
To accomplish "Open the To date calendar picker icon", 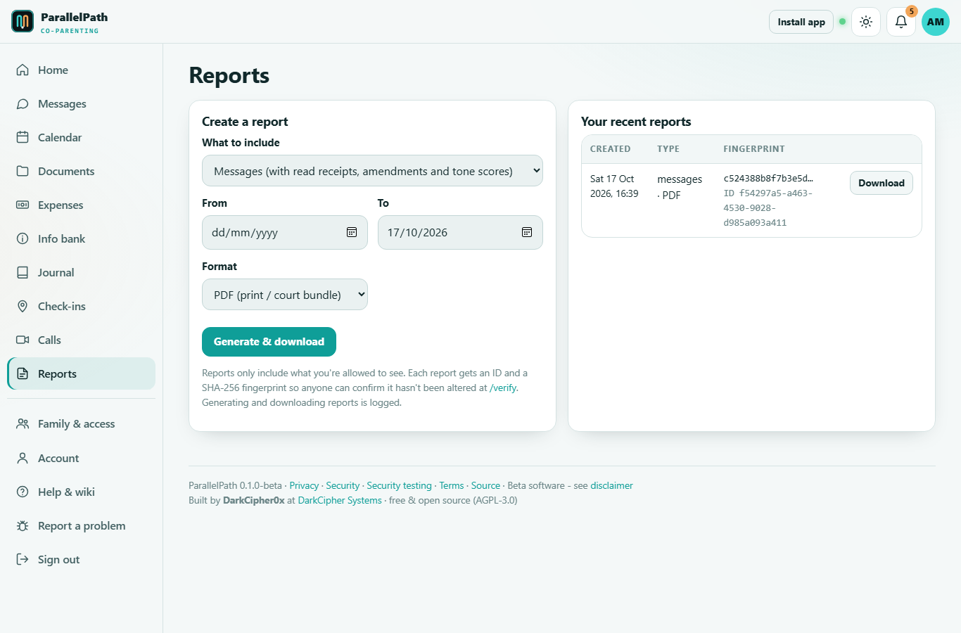I will click(x=527, y=232).
